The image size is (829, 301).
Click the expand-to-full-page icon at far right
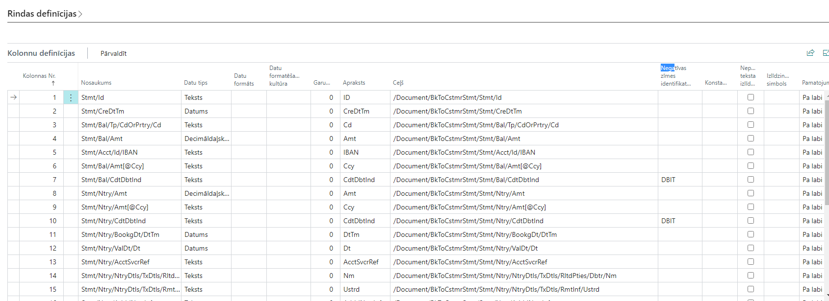click(826, 53)
